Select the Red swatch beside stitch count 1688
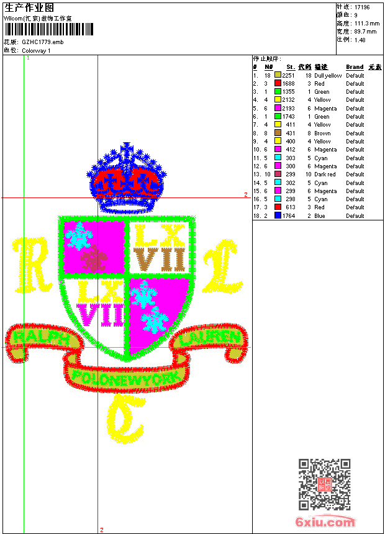The image size is (385, 534). (x=278, y=83)
